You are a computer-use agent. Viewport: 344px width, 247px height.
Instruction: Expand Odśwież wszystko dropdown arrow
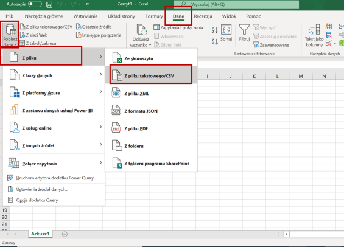[150, 45]
